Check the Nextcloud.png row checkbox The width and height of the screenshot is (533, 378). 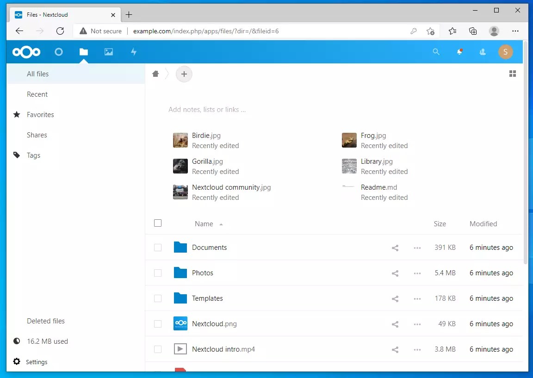(x=158, y=324)
